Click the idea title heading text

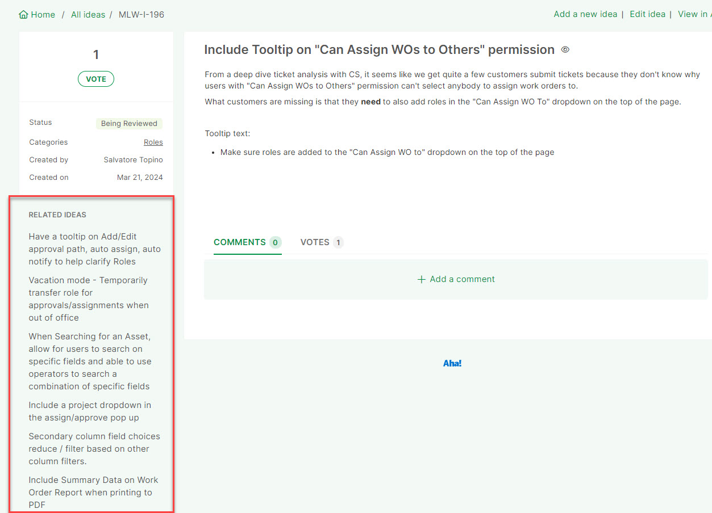379,50
